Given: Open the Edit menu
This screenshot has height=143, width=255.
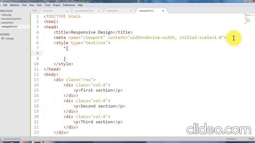Looking at the screenshot, I should pyautogui.click(x=5, y=5).
